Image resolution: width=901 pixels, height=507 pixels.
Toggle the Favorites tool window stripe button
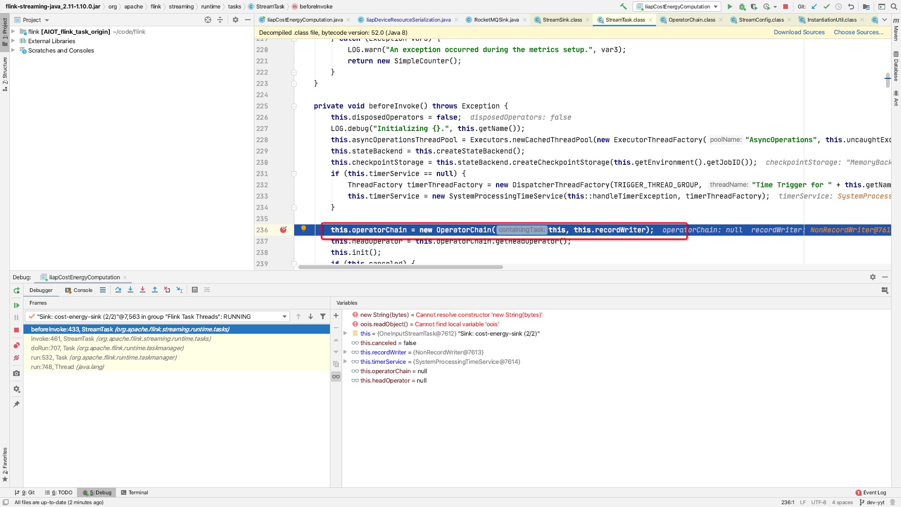[x=5, y=464]
